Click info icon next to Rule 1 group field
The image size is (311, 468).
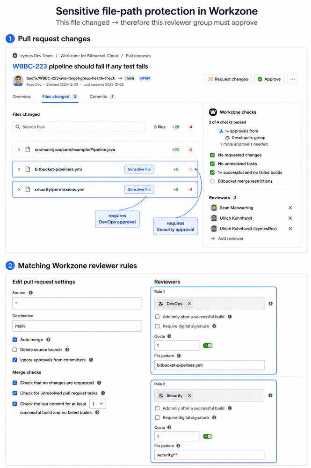tap(270, 304)
